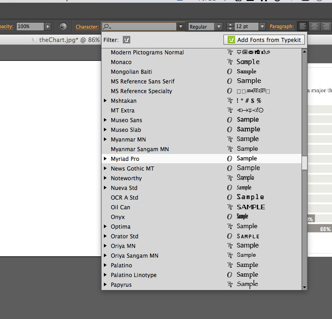Click the Optima font sample preview
Viewport: 332px width, 319px height.
click(x=247, y=226)
